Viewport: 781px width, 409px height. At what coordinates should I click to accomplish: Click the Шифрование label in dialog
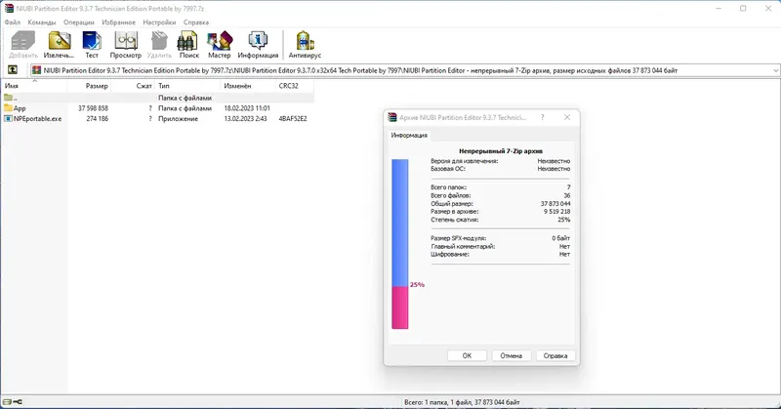pos(450,254)
